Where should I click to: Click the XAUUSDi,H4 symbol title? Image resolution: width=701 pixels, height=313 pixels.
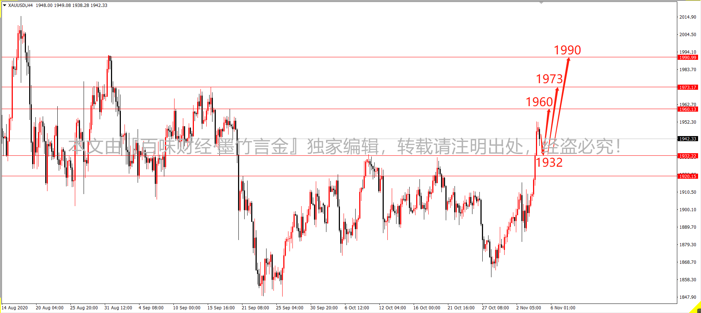click(x=20, y=5)
